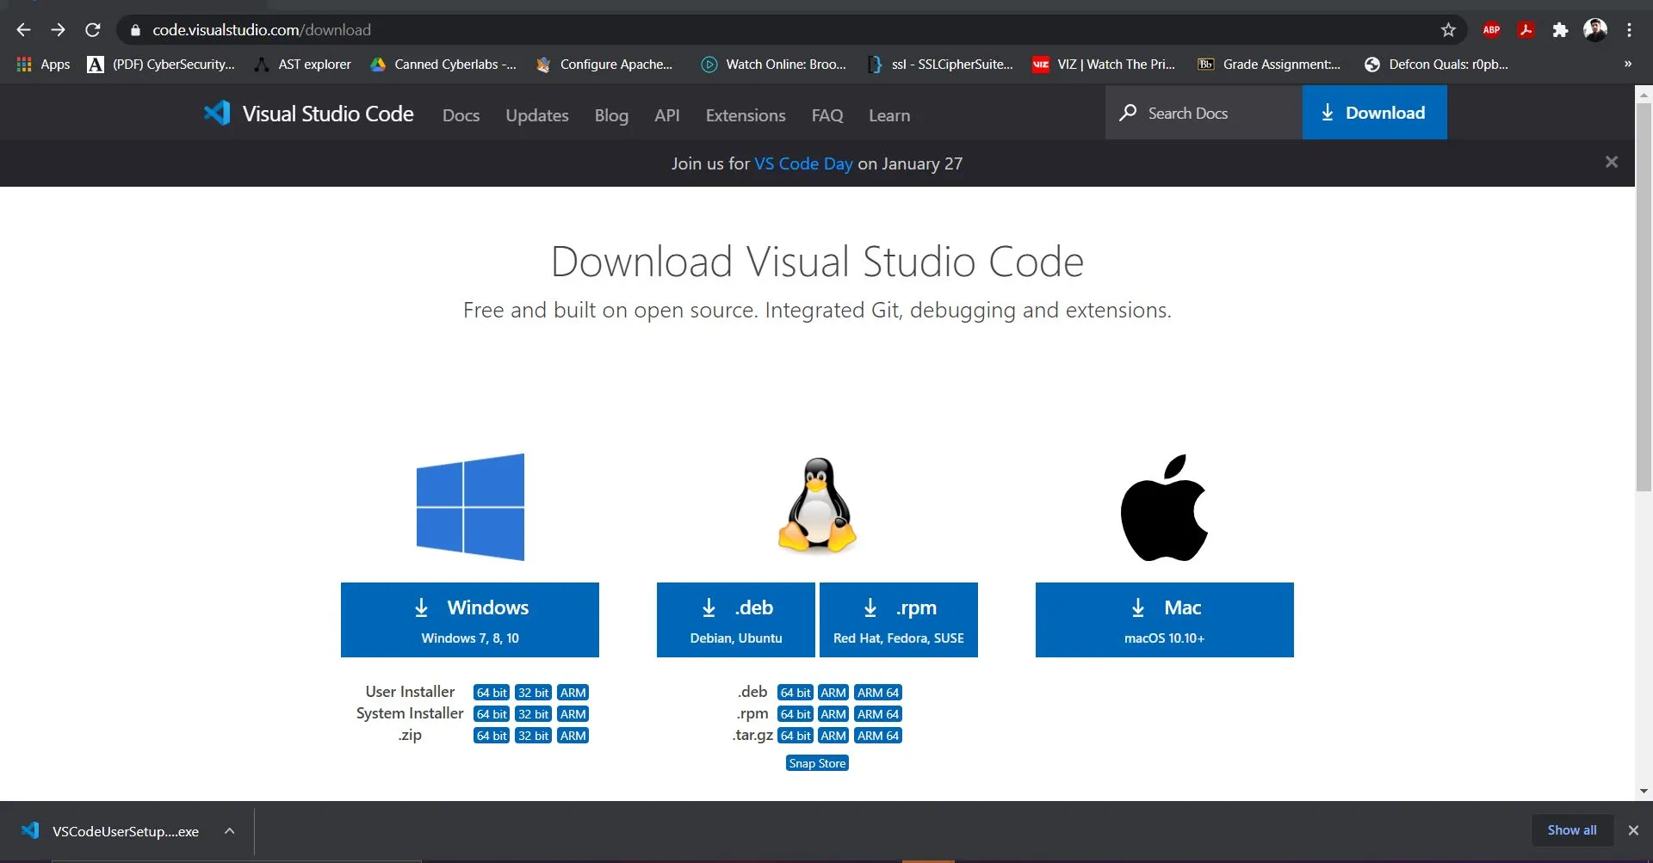Select .tar.gz 64 bit link
The image size is (1653, 863).
coord(796,736)
